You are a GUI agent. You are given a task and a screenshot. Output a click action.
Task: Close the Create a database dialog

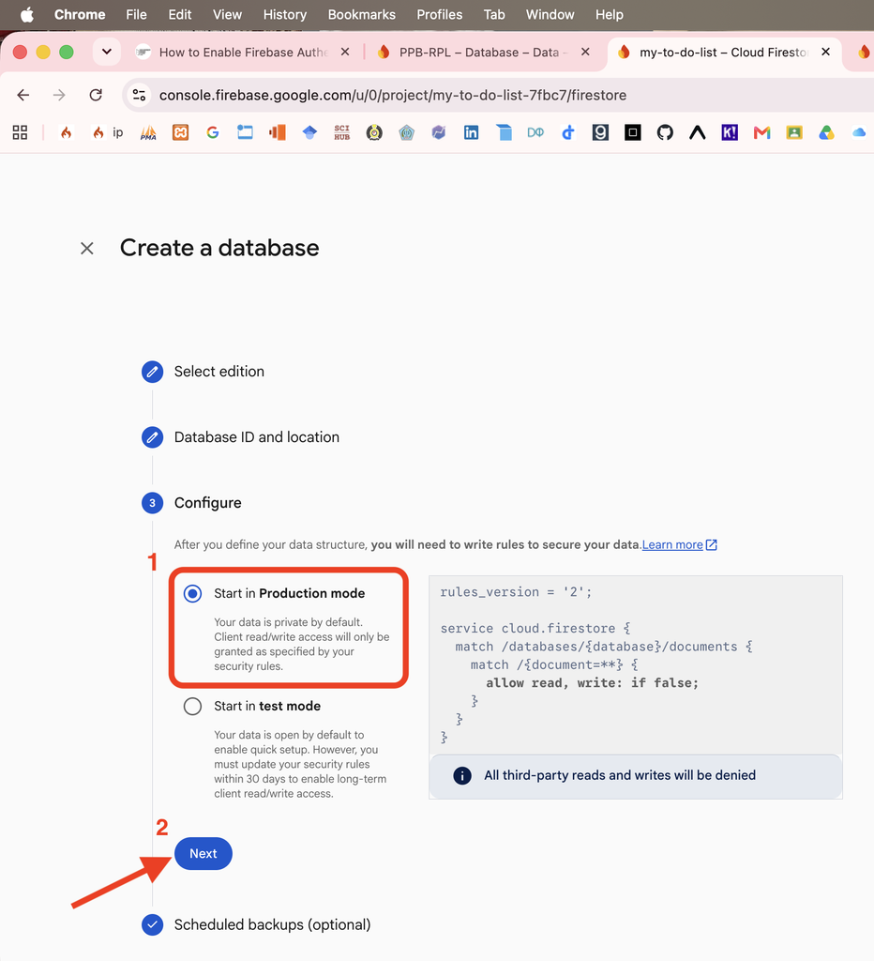point(87,248)
